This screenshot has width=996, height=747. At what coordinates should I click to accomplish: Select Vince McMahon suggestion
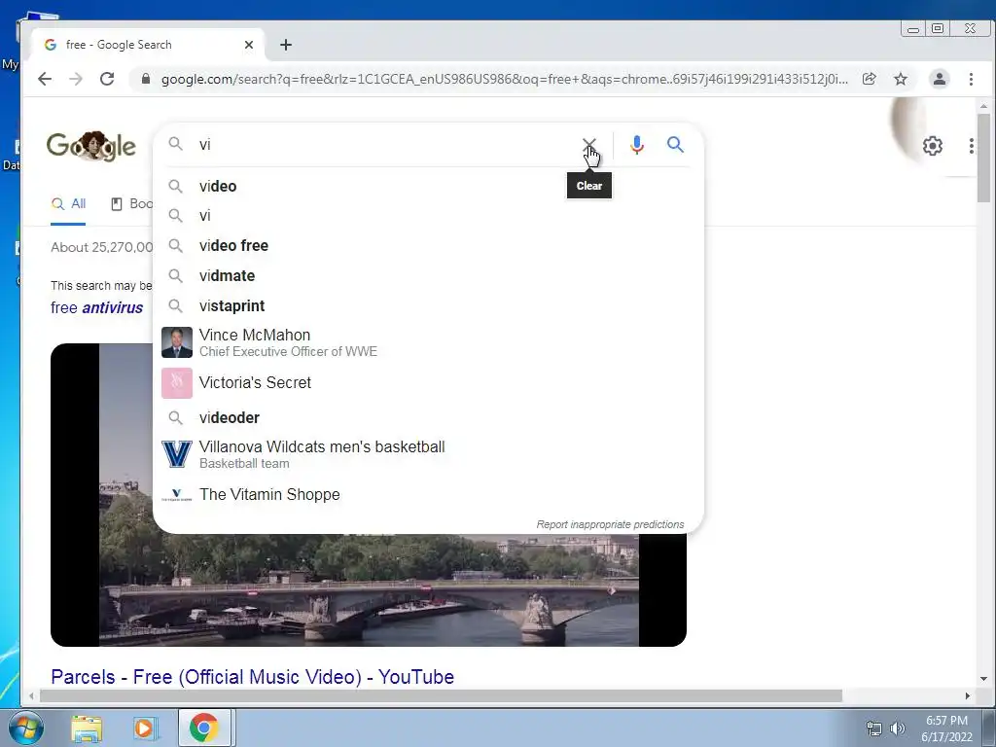[x=428, y=342]
